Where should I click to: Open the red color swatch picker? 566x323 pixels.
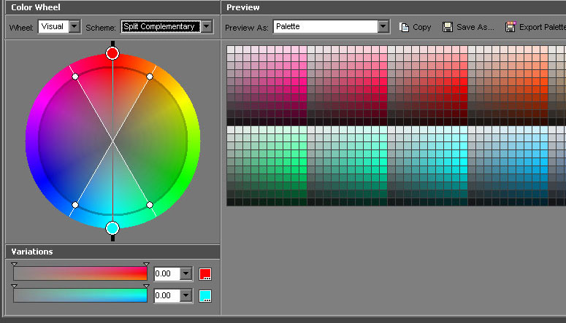pyautogui.click(x=205, y=274)
